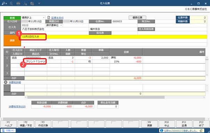The width and height of the screenshot is (210, 133).
Task: Click the 単価 cell 2,000
Action: point(101,58)
